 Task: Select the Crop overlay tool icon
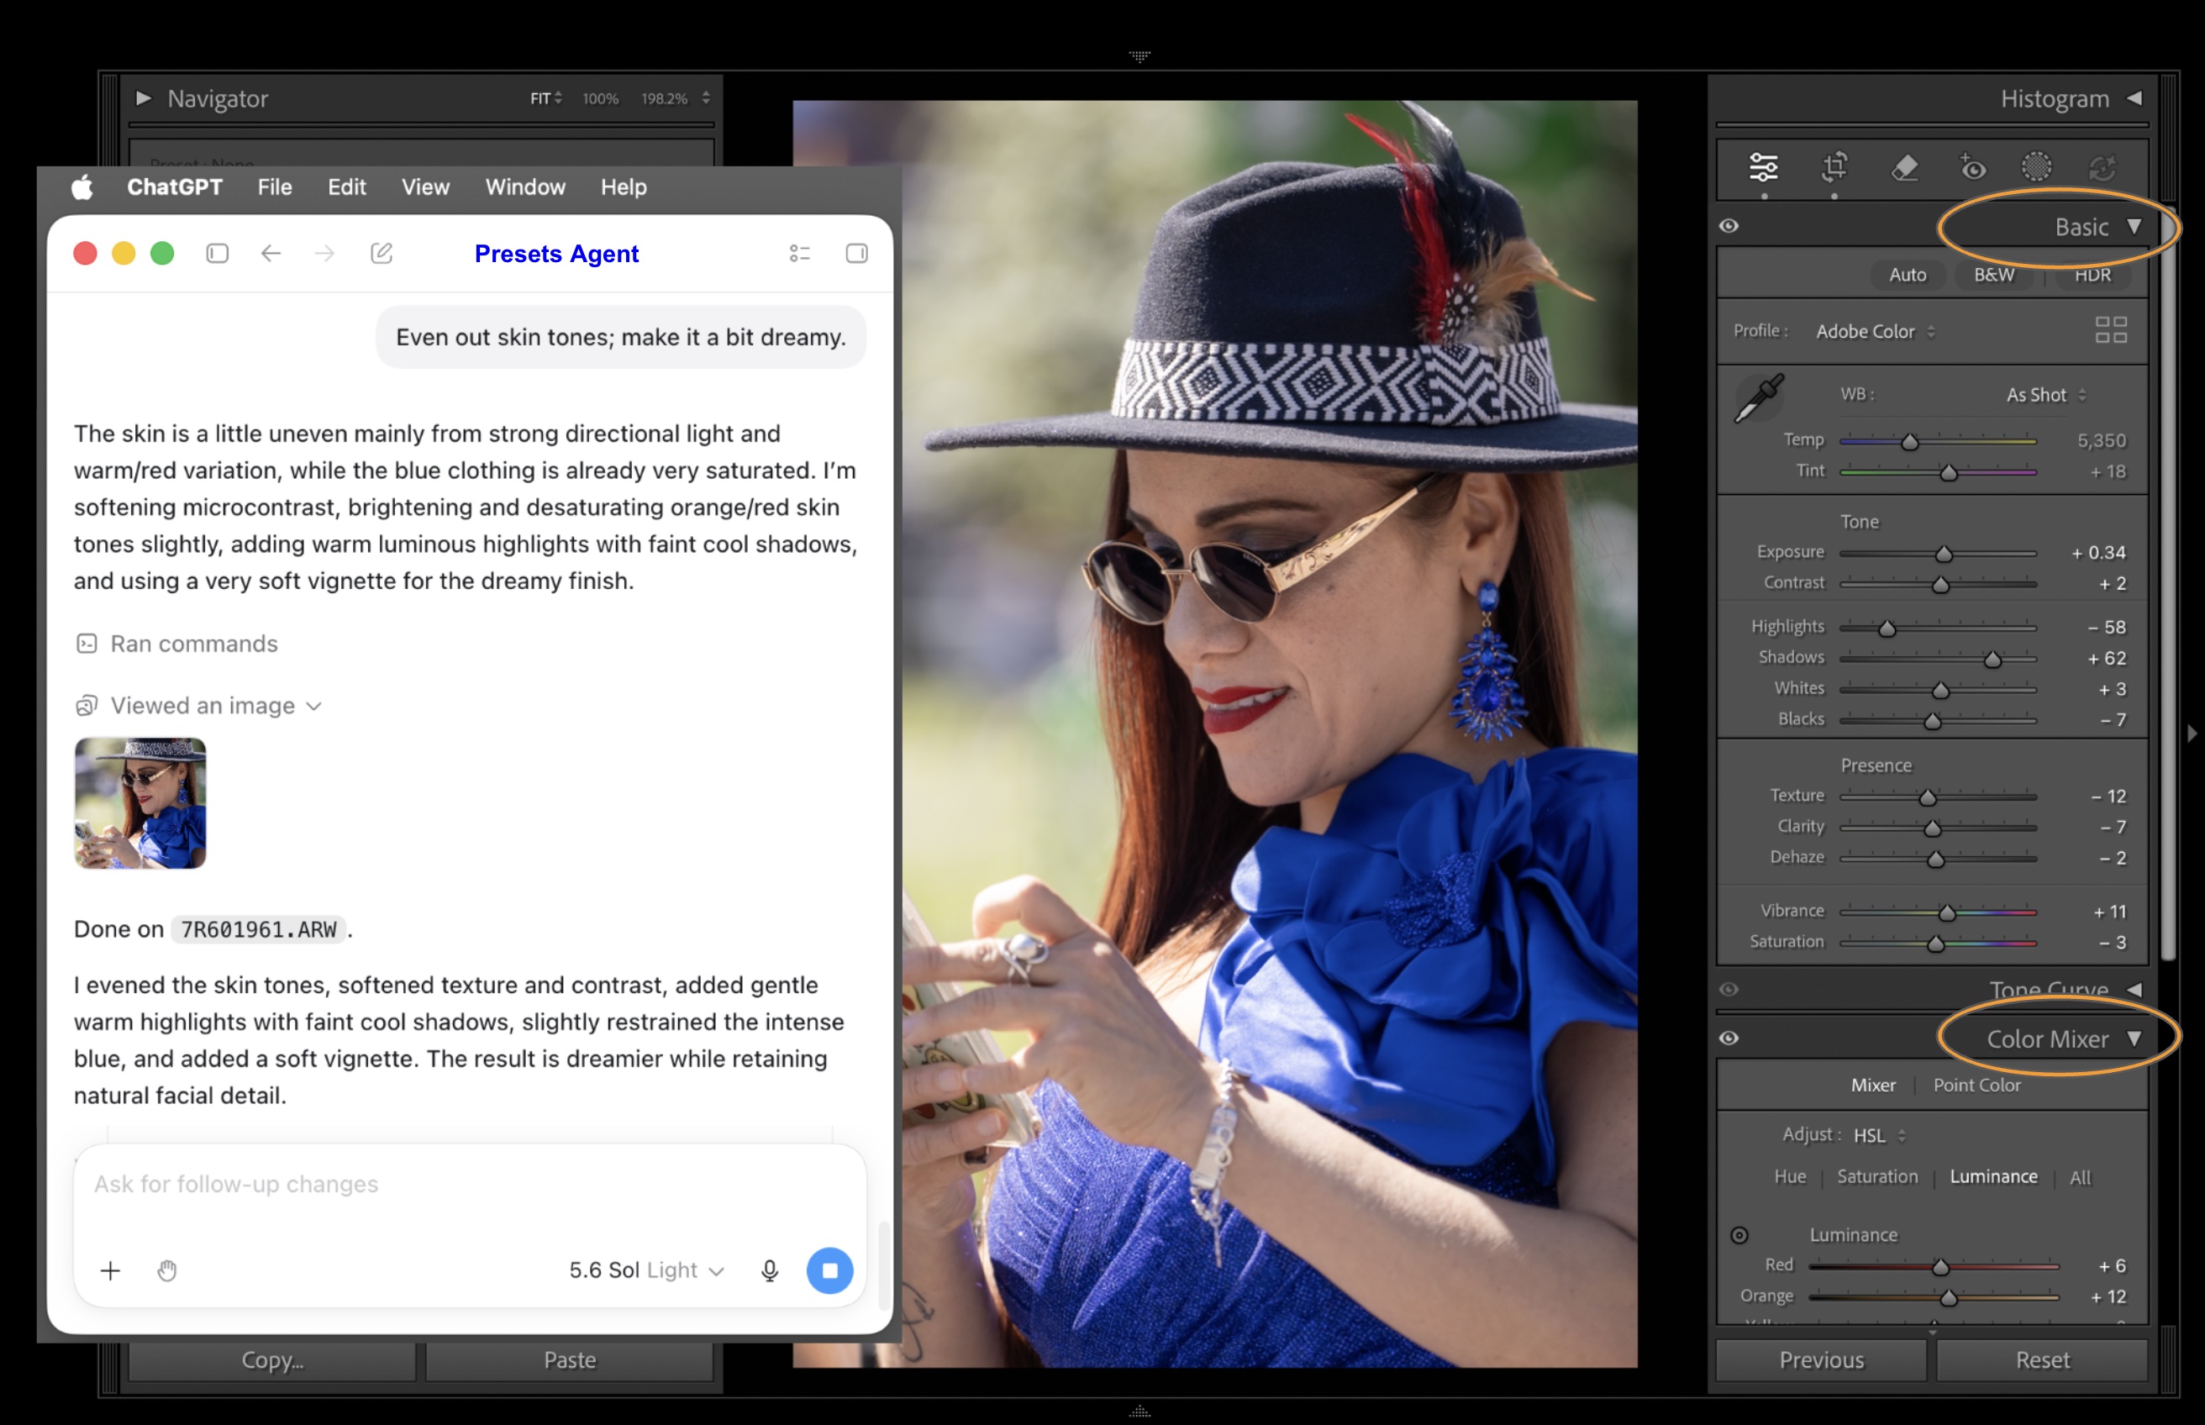coord(1834,167)
